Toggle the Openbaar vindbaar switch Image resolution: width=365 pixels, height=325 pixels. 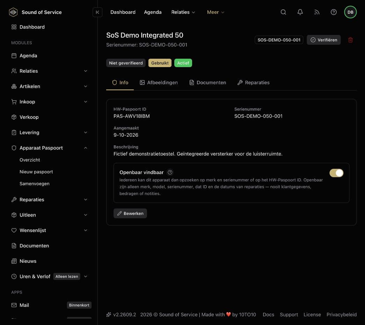pos(336,173)
